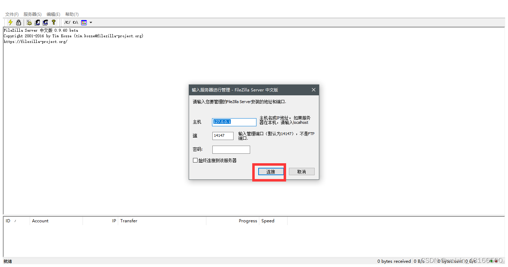The image size is (508, 267).
Task: Sort by the Transfer column header
Action: pyautogui.click(x=162, y=221)
